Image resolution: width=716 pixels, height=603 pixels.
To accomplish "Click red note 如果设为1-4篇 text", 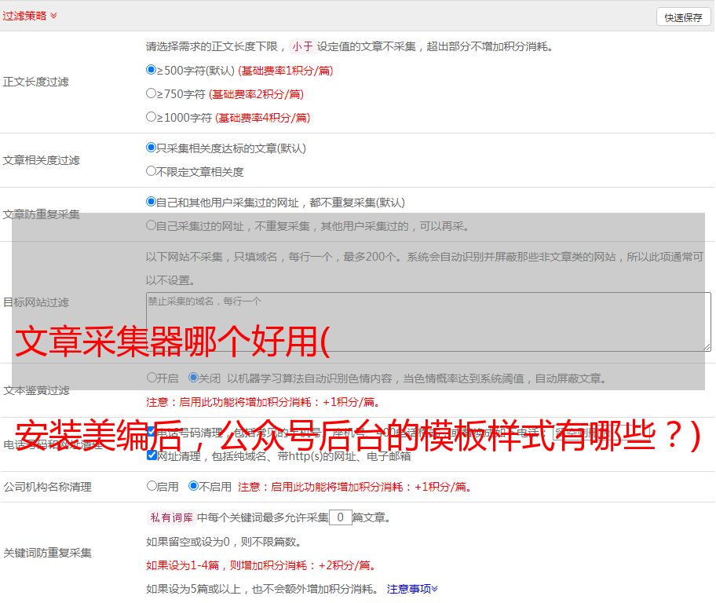I will [261, 565].
